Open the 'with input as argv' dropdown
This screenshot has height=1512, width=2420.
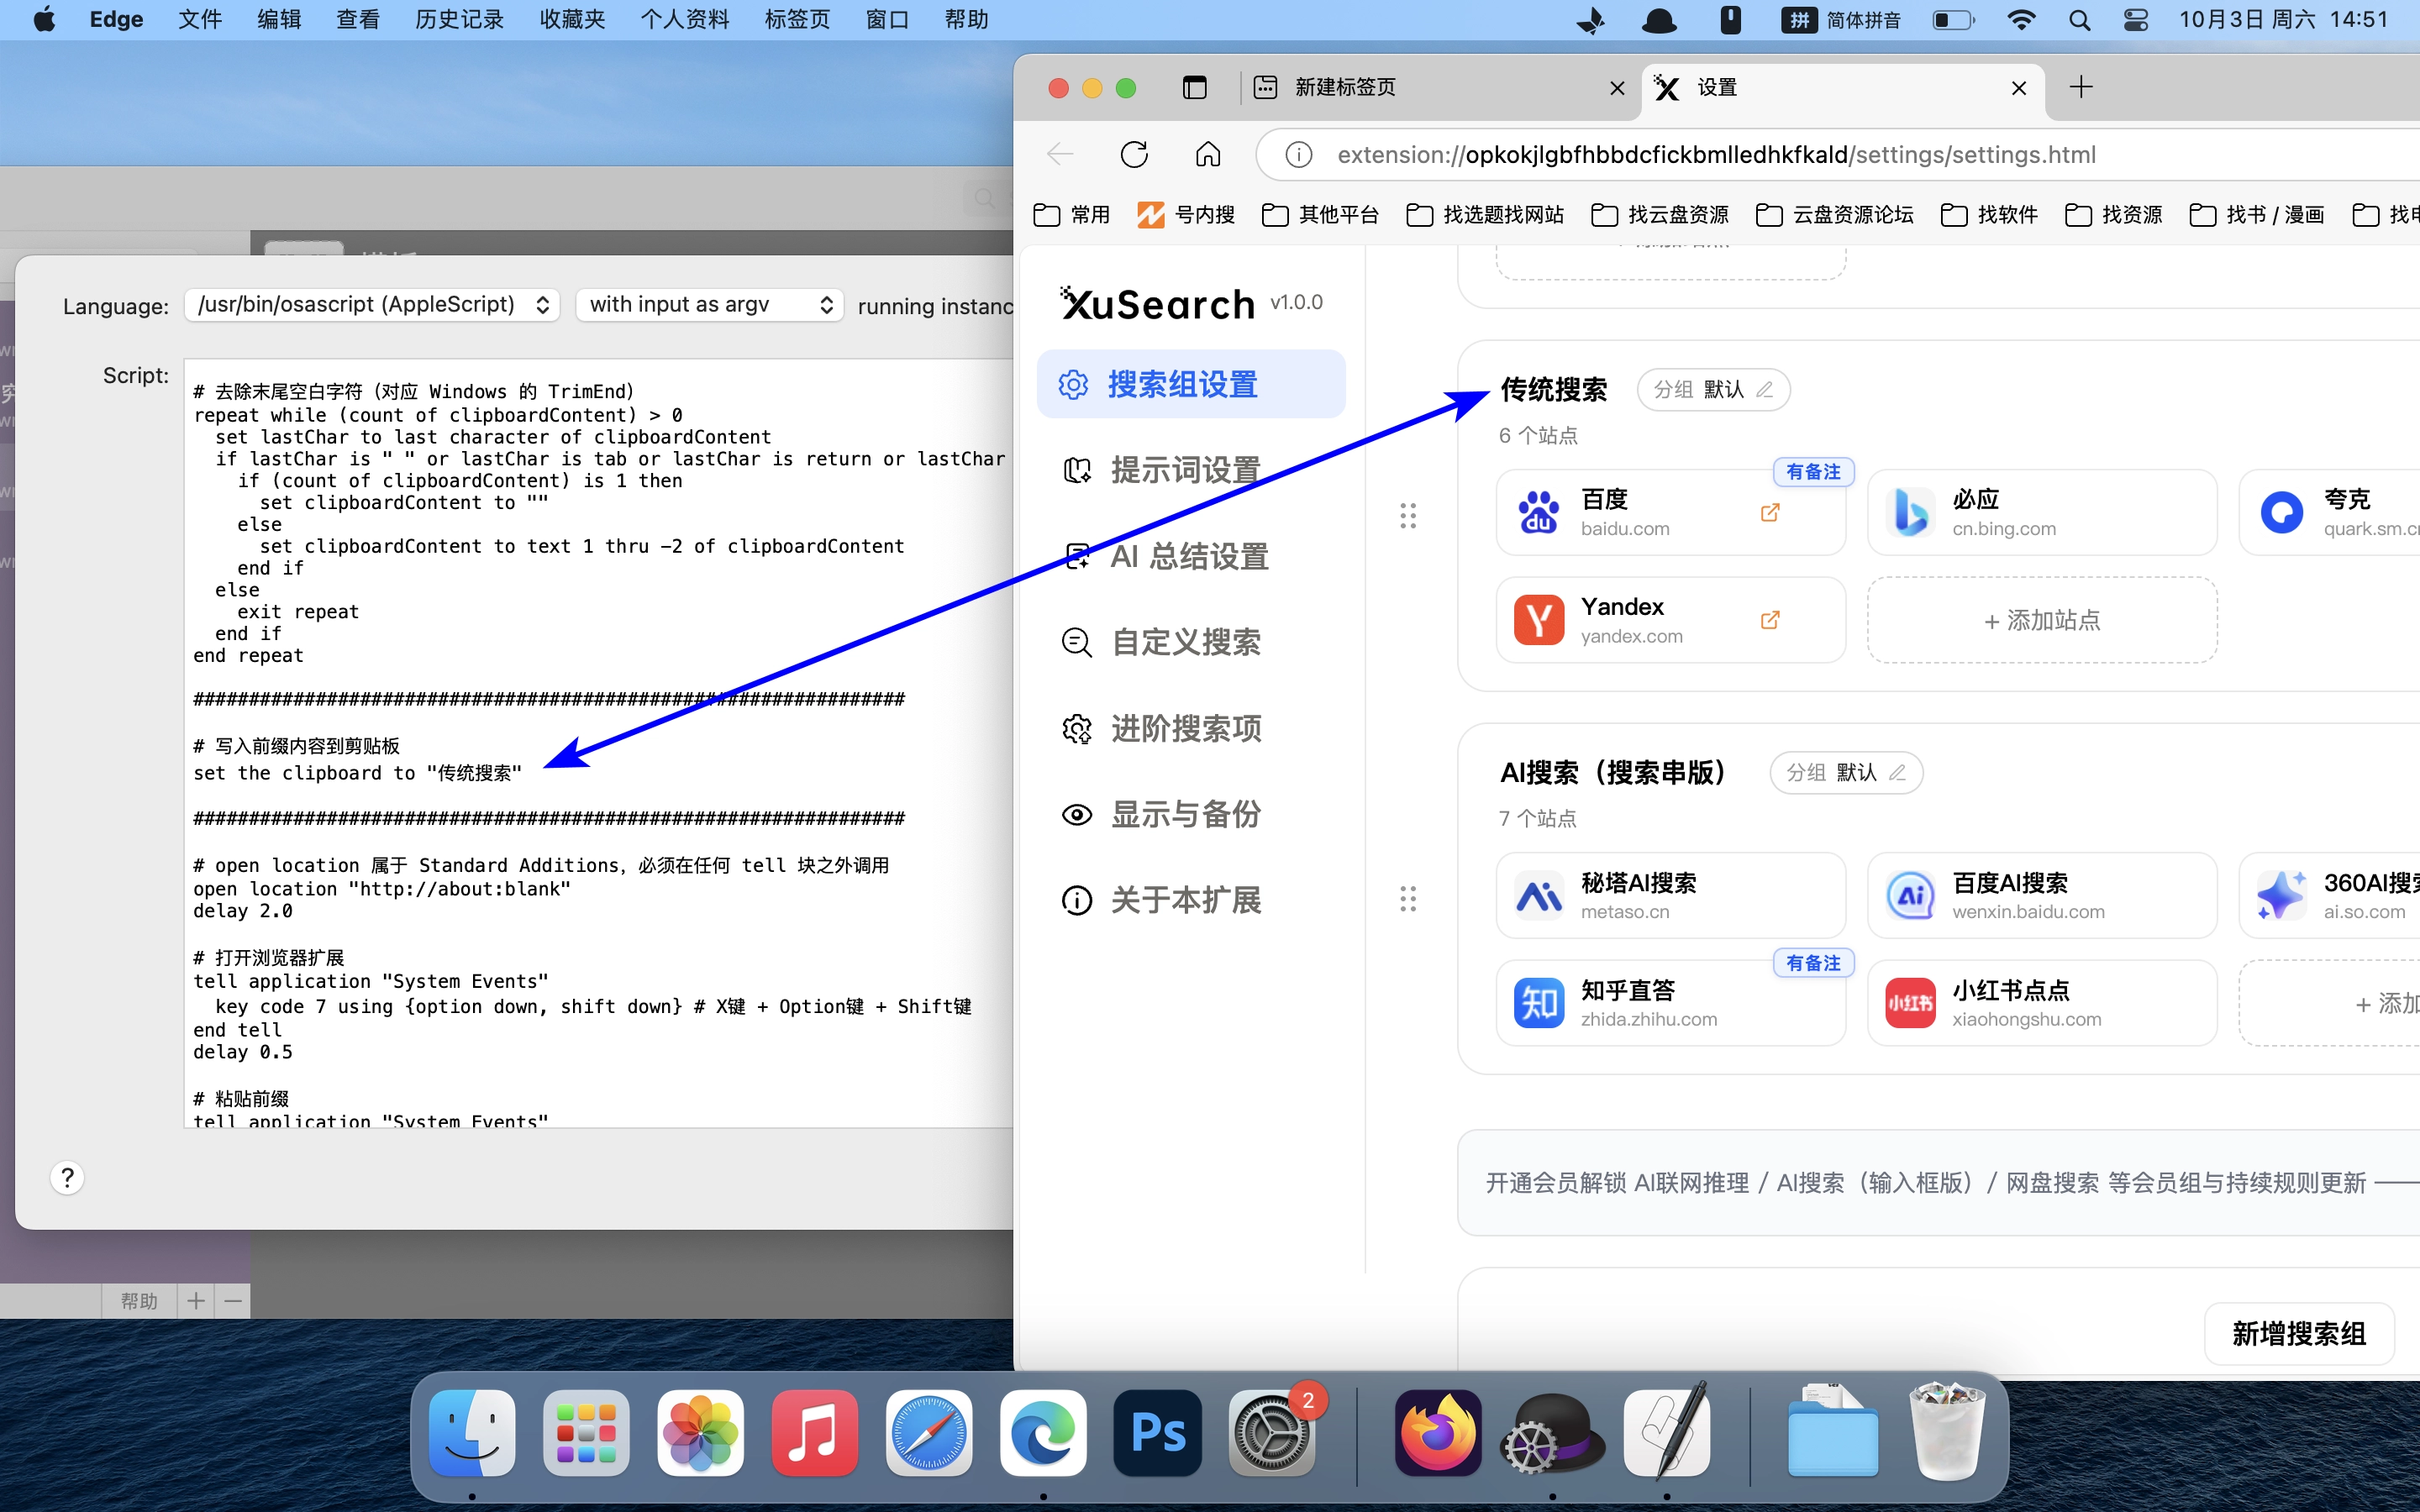(709, 305)
